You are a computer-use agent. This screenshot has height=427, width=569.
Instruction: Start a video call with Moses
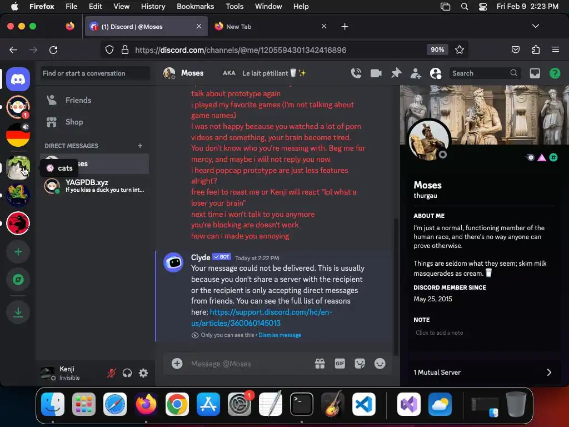coord(376,73)
